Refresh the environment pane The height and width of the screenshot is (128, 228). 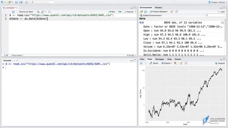pos(176,12)
